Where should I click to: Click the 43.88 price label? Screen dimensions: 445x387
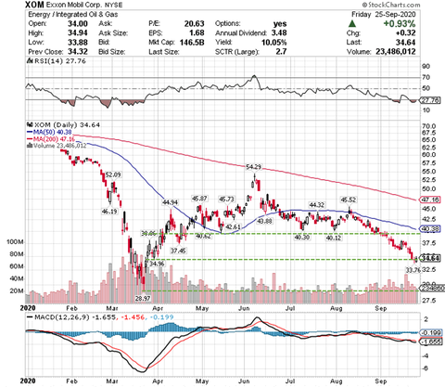(x=264, y=221)
